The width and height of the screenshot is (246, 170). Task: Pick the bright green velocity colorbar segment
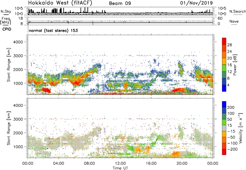tap(224, 122)
